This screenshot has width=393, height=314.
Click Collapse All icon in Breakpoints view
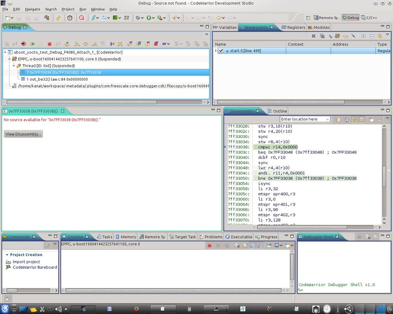(x=372, y=36)
